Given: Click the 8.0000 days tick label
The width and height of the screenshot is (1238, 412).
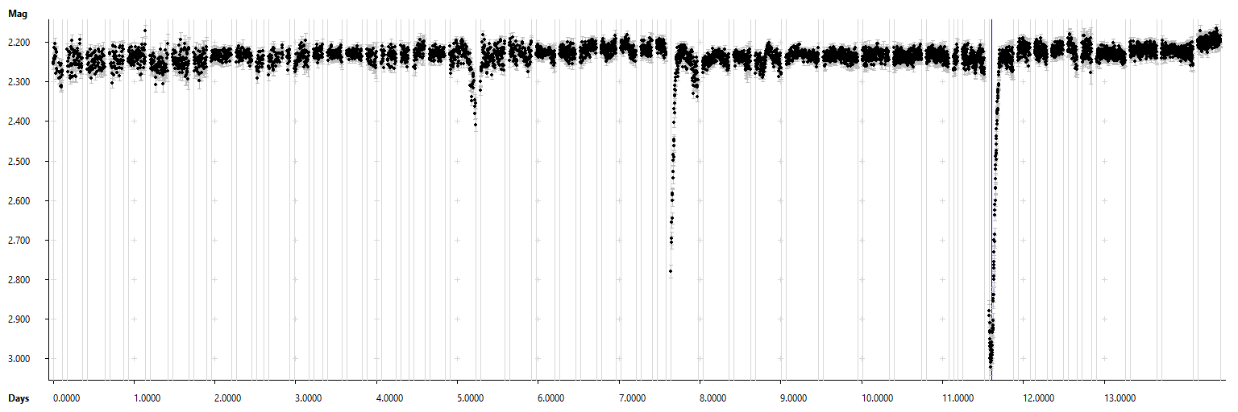Looking at the screenshot, I should click(712, 398).
